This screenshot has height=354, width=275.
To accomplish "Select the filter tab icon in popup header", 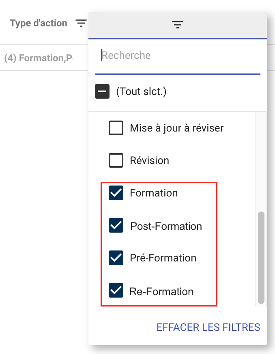I will (178, 25).
